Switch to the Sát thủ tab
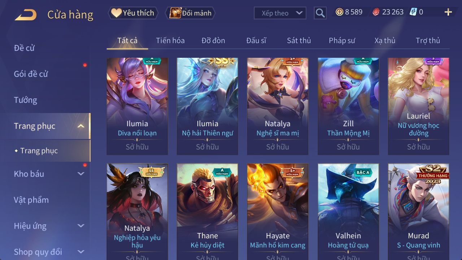Image resolution: width=462 pixels, height=260 pixels. pyautogui.click(x=299, y=40)
